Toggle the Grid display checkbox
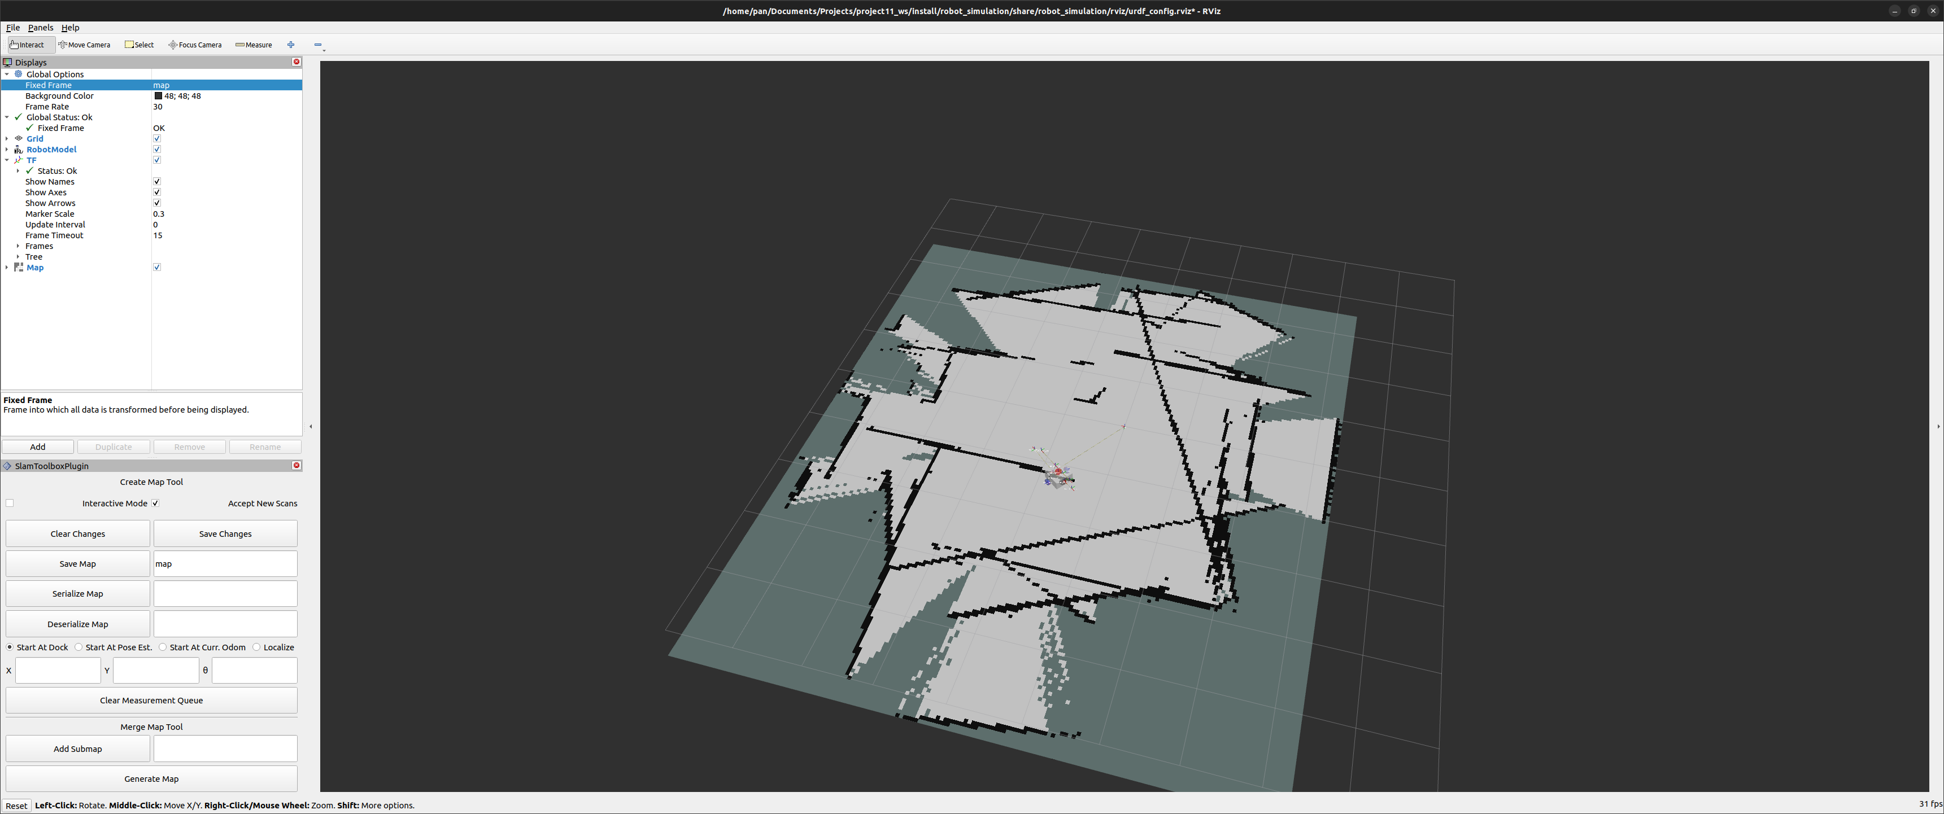 [x=157, y=139]
